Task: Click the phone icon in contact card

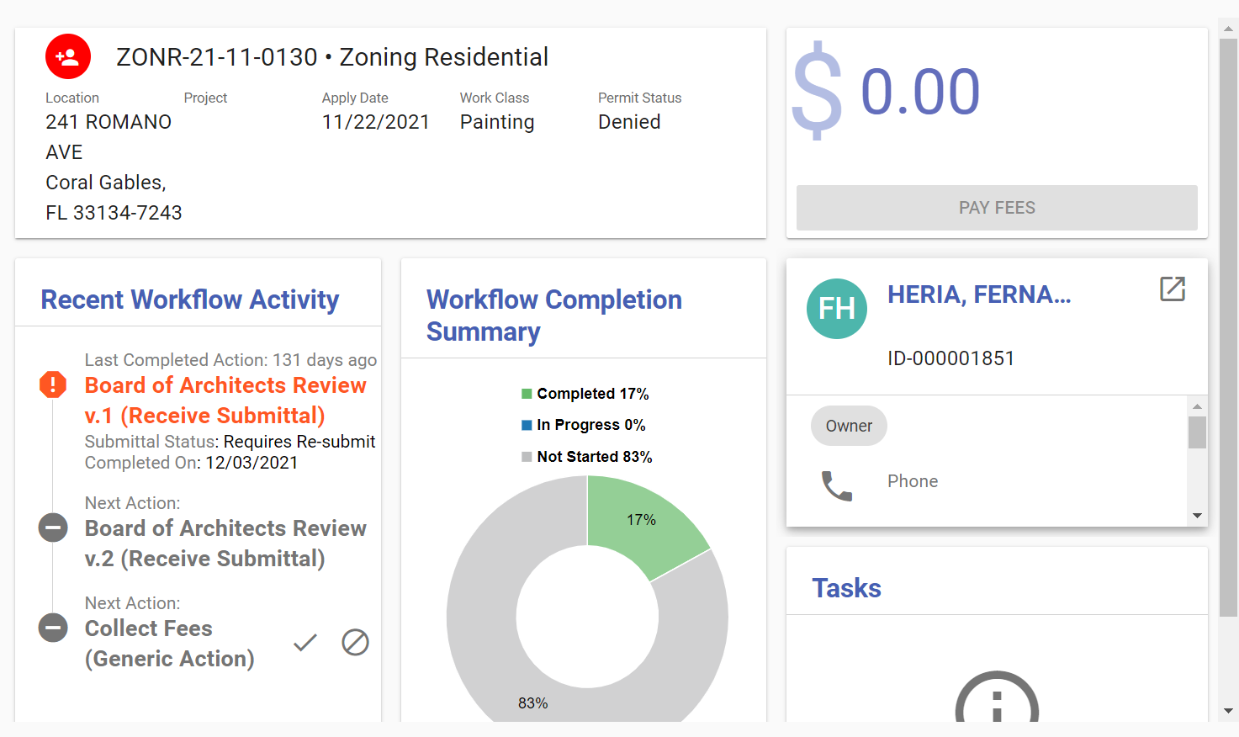Action: [836, 485]
